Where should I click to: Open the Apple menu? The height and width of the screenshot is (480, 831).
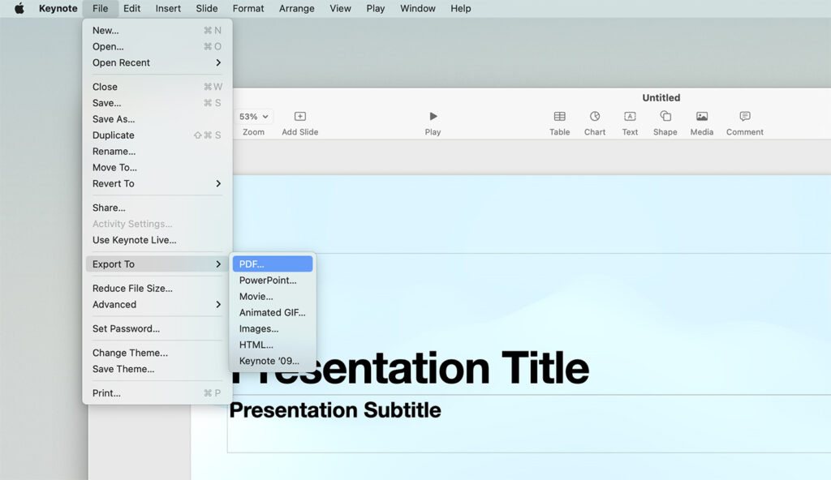point(18,9)
